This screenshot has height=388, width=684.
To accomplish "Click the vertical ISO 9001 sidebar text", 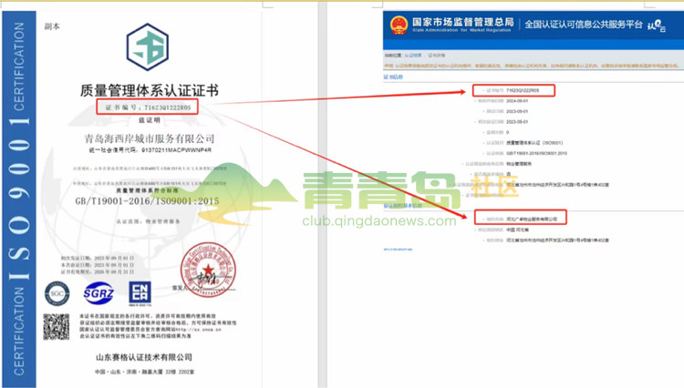I will (19, 199).
